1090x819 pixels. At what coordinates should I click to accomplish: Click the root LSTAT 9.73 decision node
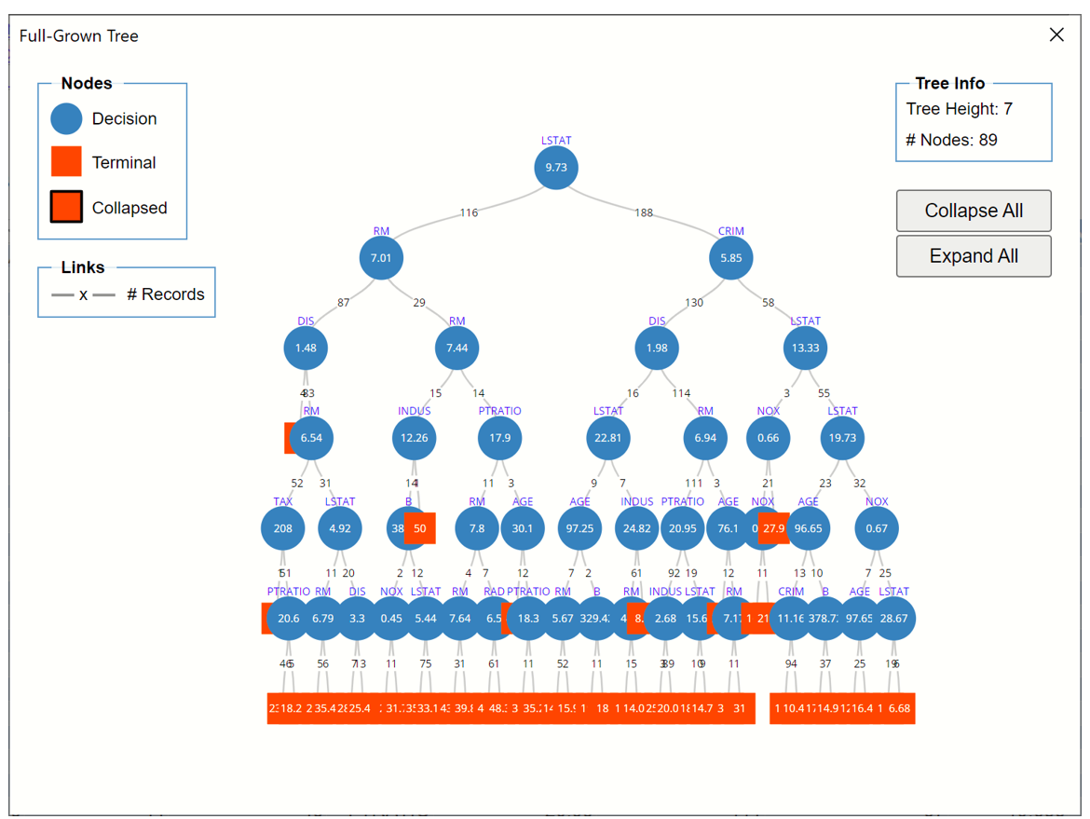pyautogui.click(x=556, y=168)
